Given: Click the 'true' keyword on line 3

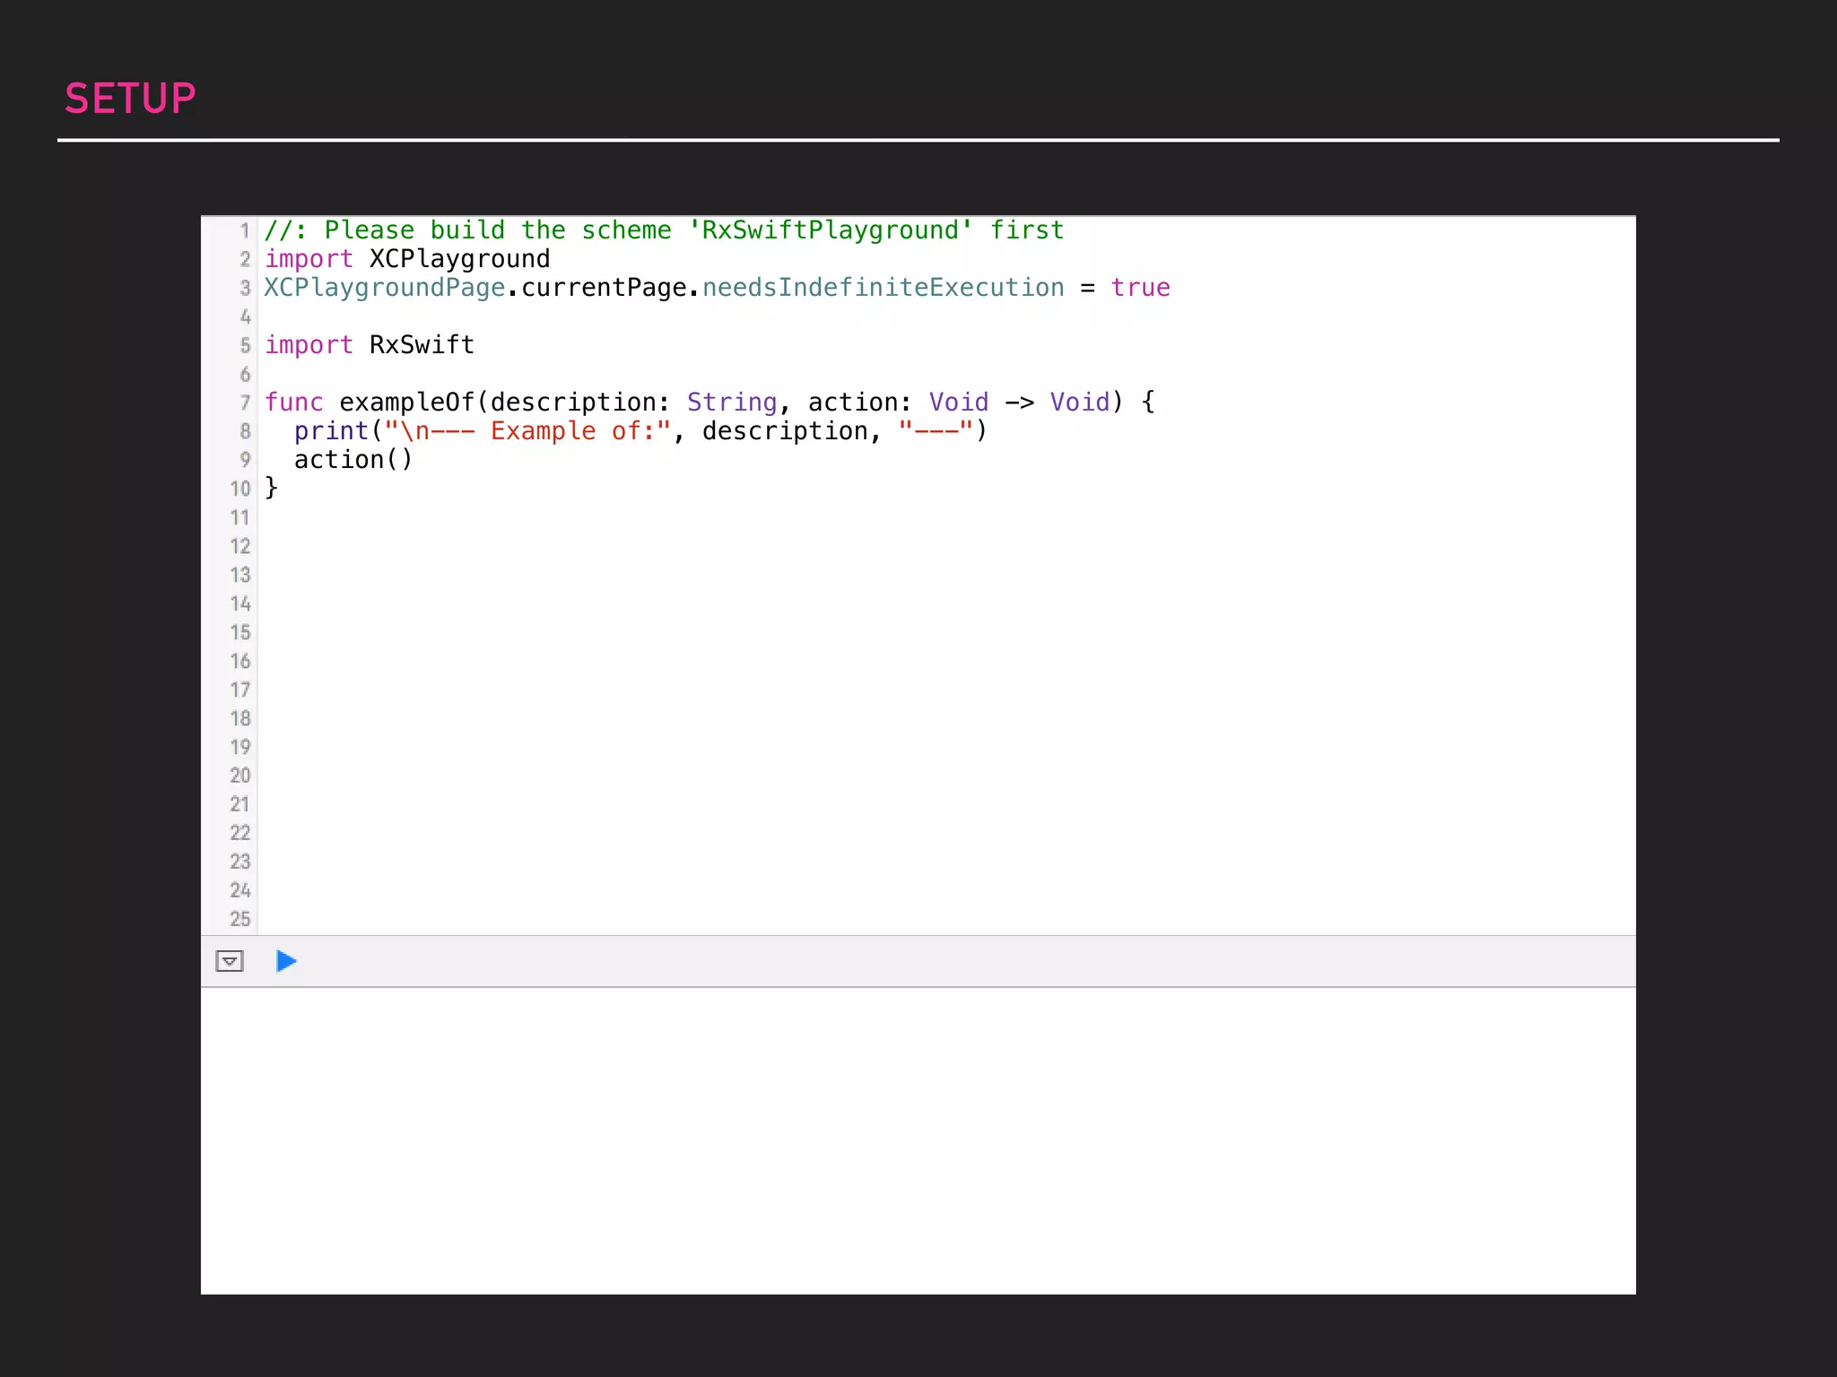Looking at the screenshot, I should click(1140, 288).
